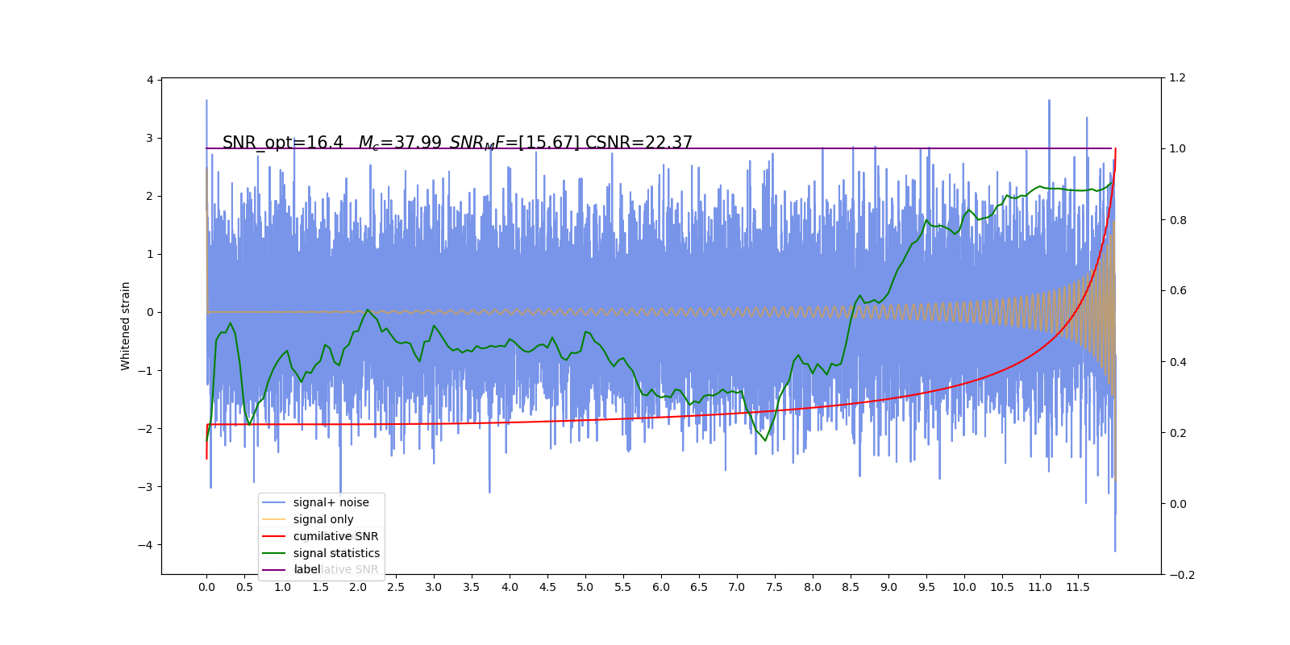Viewport: 1290px width, 645px height.
Task: Click the x-axis tick label '5.0'
Action: [585, 587]
